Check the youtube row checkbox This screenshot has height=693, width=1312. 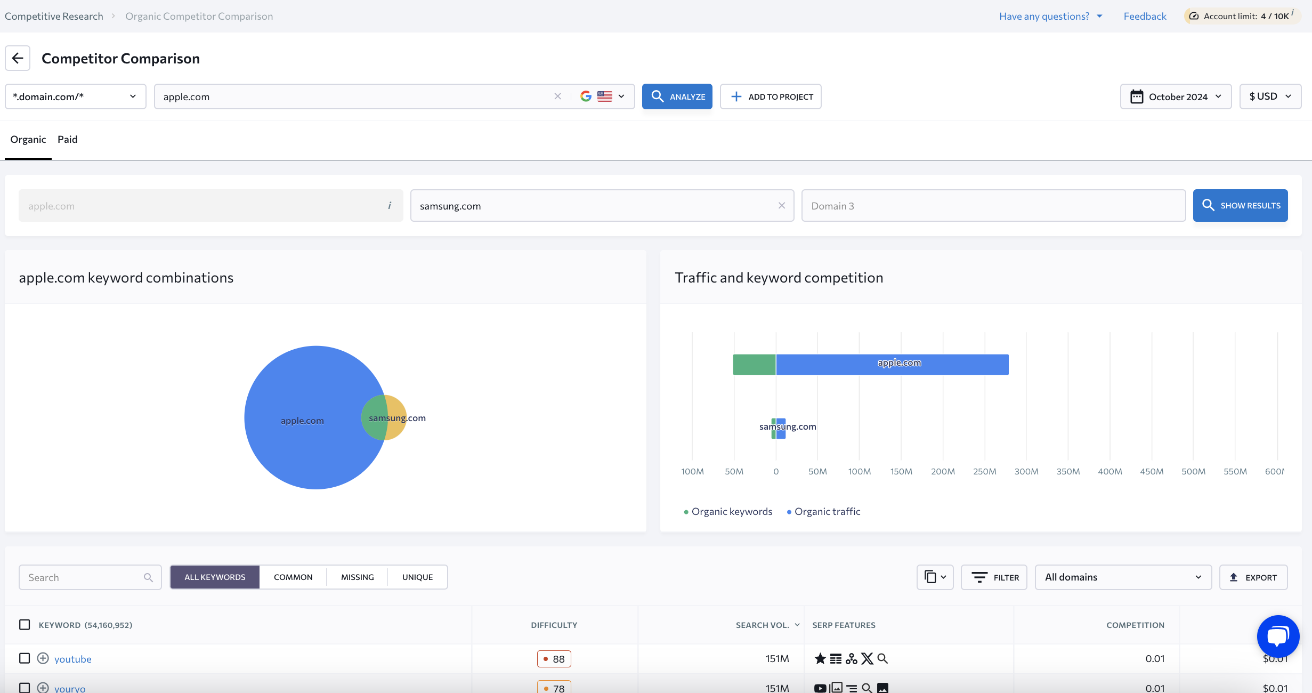[x=25, y=658]
